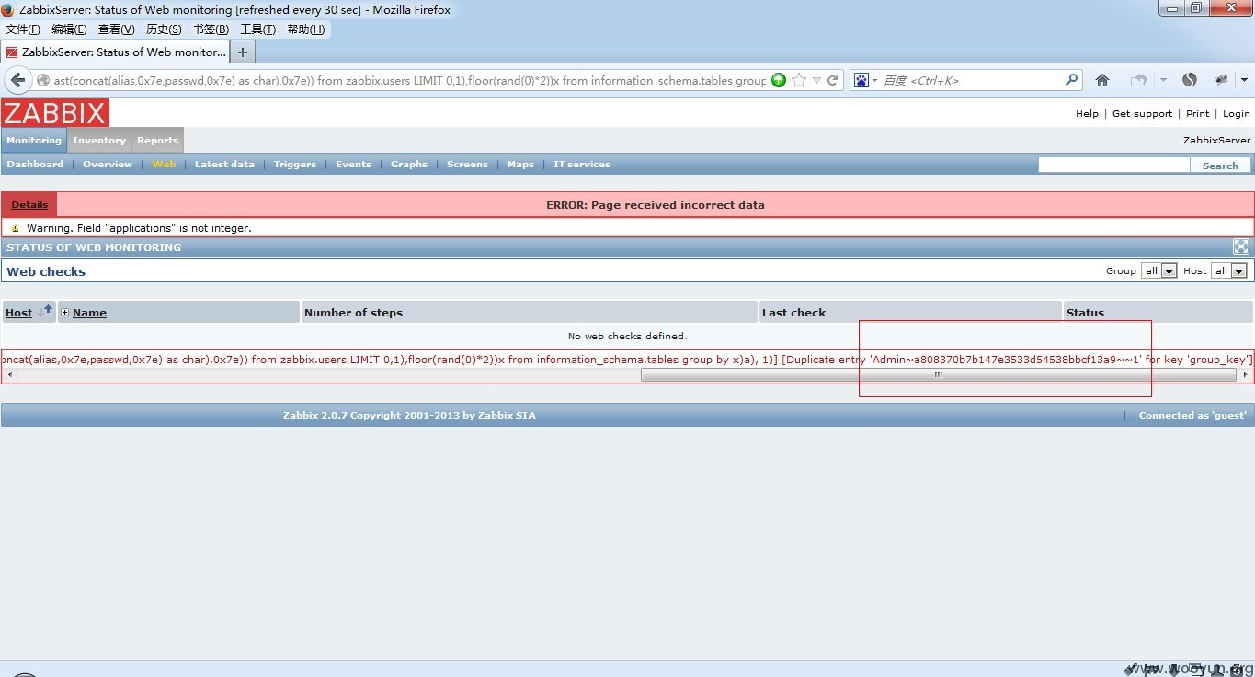Open the Web submenu link
This screenshot has width=1255, height=677.
164,165
